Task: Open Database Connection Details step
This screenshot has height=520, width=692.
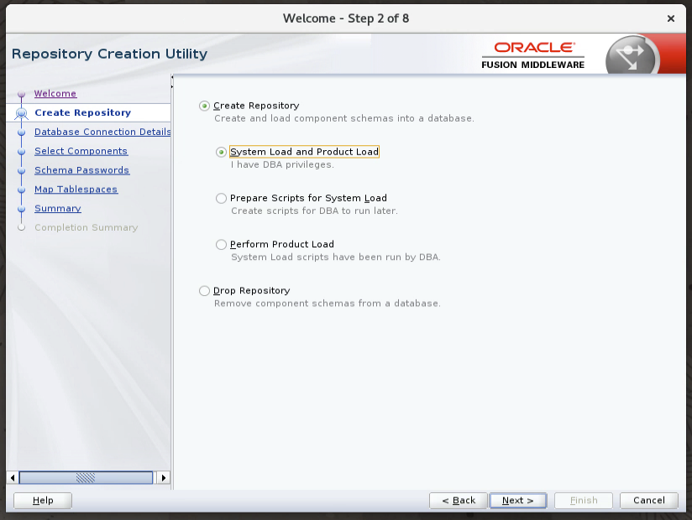Action: click(102, 132)
